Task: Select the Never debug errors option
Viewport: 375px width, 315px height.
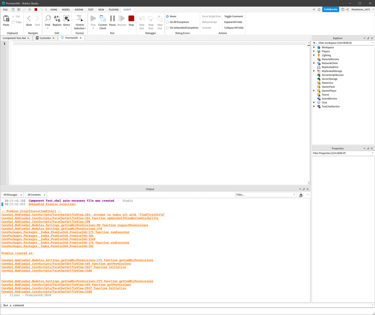Action: point(167,16)
